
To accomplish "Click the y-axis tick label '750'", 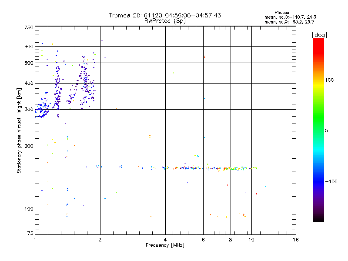I will [29, 27].
